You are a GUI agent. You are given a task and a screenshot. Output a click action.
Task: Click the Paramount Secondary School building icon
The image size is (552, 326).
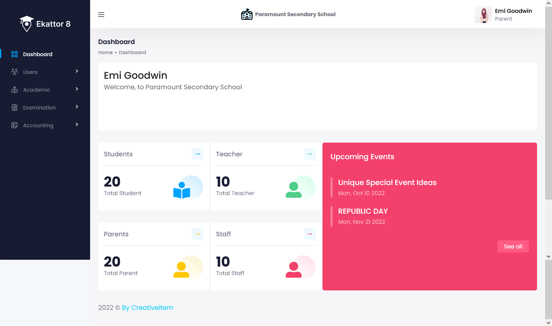pos(247,14)
